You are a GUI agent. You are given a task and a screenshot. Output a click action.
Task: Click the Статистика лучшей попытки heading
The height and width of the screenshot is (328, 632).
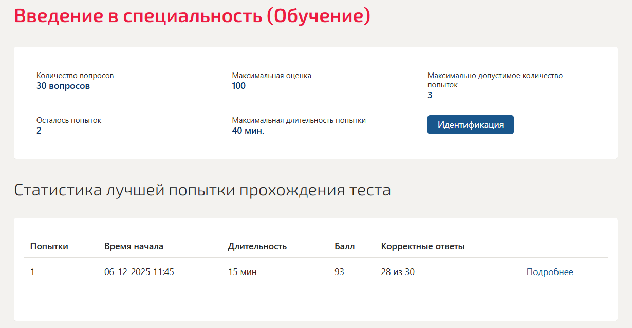pos(202,190)
